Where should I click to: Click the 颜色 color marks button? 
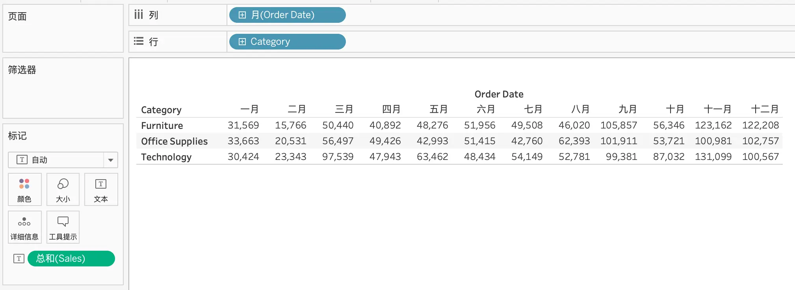[24, 189]
